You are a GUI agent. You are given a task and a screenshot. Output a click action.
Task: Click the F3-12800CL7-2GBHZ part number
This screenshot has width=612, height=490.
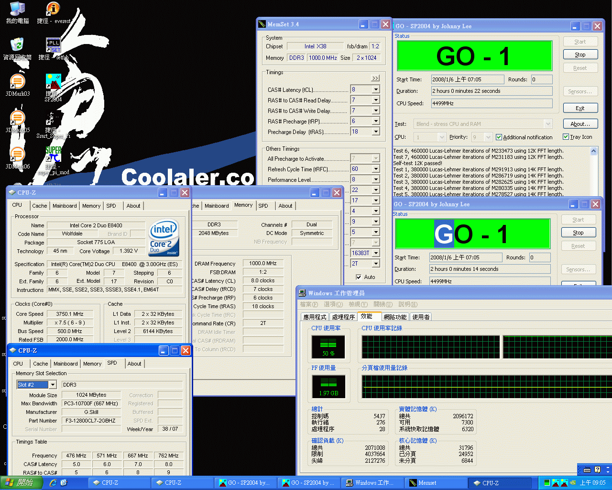click(90, 421)
